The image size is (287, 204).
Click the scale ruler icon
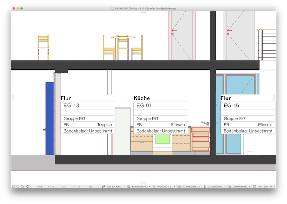click(78, 186)
